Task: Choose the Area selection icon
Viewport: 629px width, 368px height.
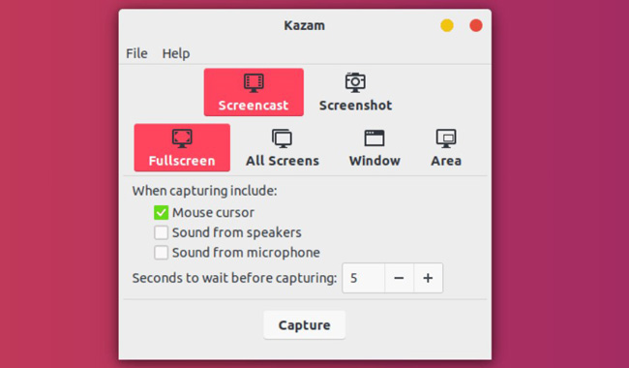Action: click(446, 138)
